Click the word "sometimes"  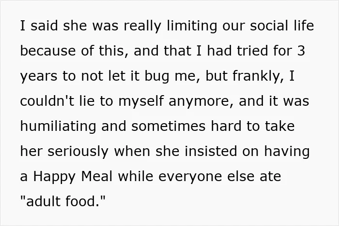tap(168, 126)
